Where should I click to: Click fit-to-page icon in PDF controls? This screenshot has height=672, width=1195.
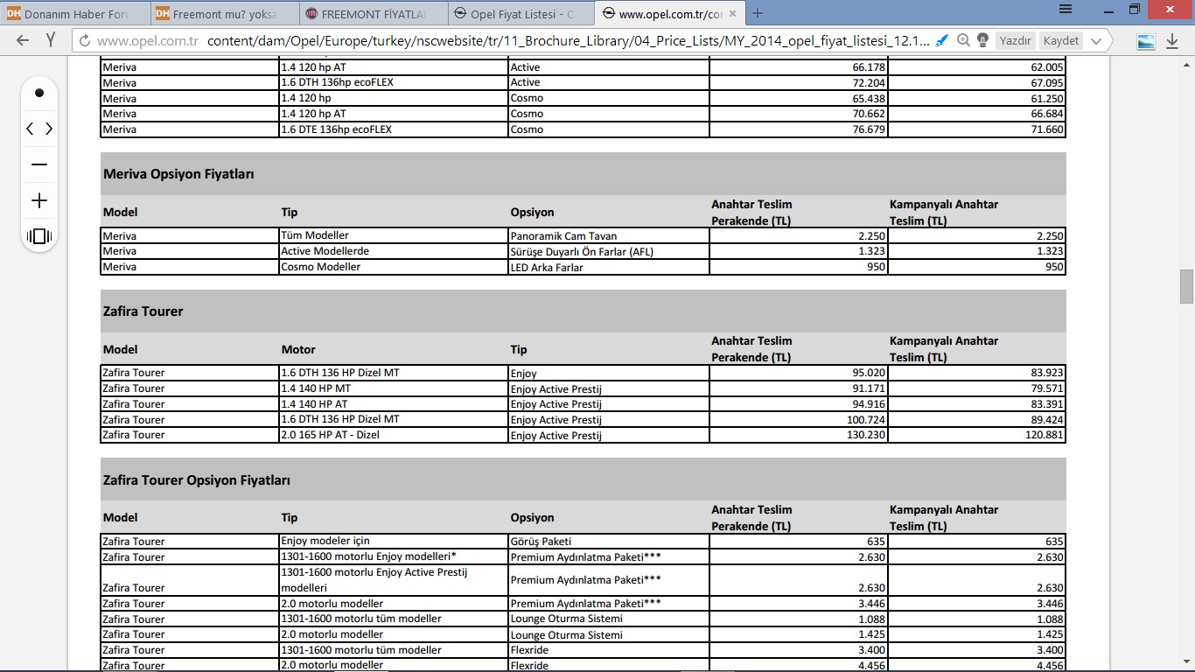pos(39,236)
